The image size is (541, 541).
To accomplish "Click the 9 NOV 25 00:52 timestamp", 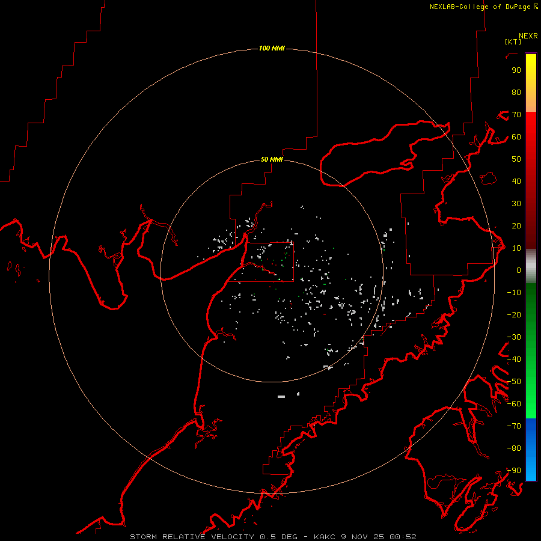I will tap(379, 537).
